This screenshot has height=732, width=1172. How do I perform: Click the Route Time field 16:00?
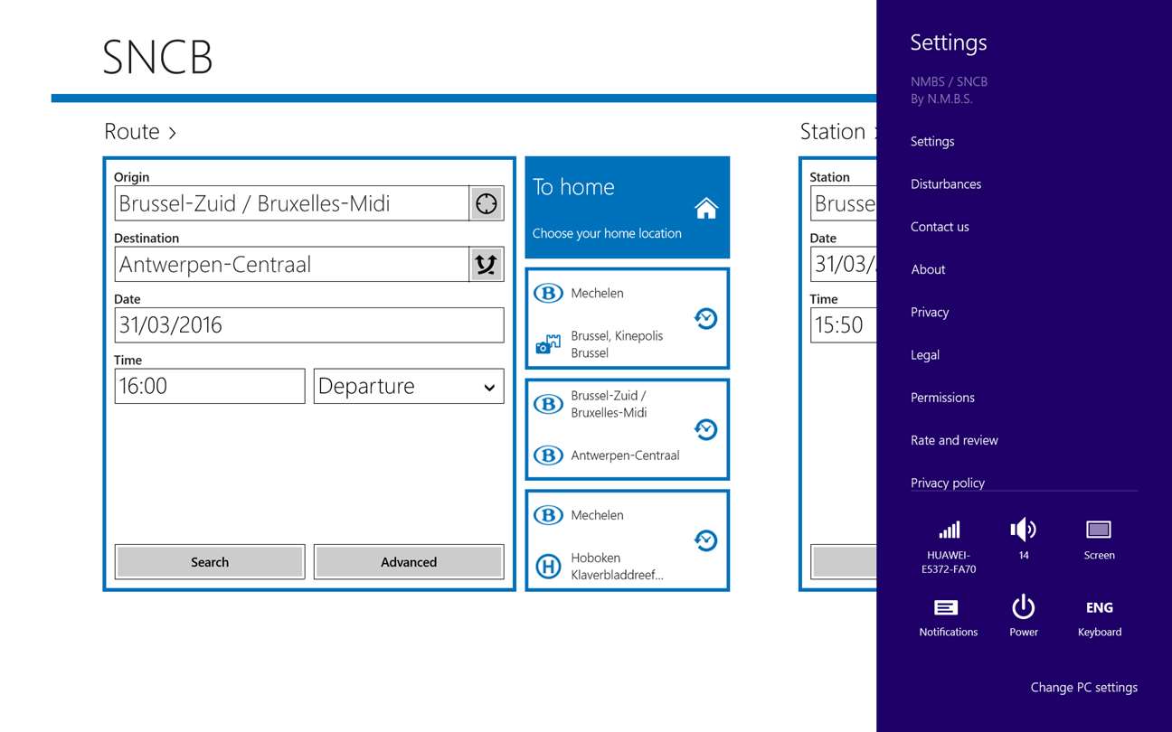[x=210, y=386]
